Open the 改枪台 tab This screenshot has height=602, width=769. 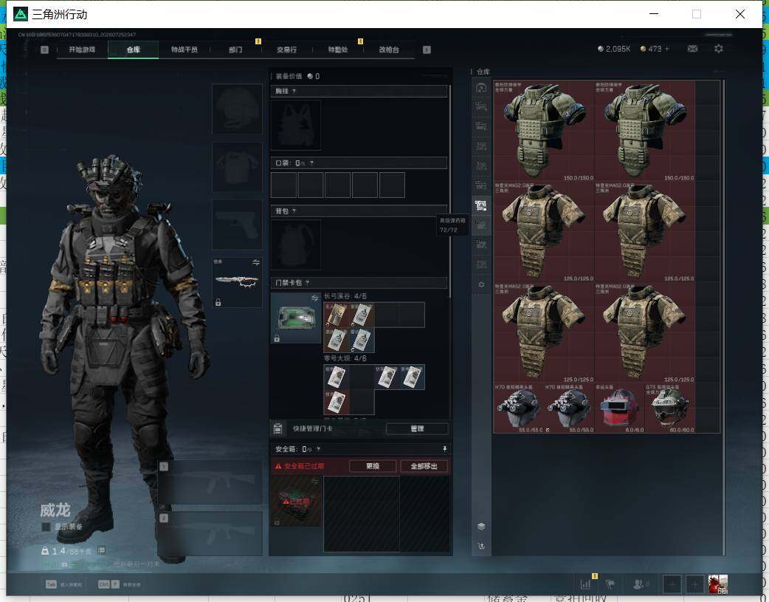coord(389,49)
